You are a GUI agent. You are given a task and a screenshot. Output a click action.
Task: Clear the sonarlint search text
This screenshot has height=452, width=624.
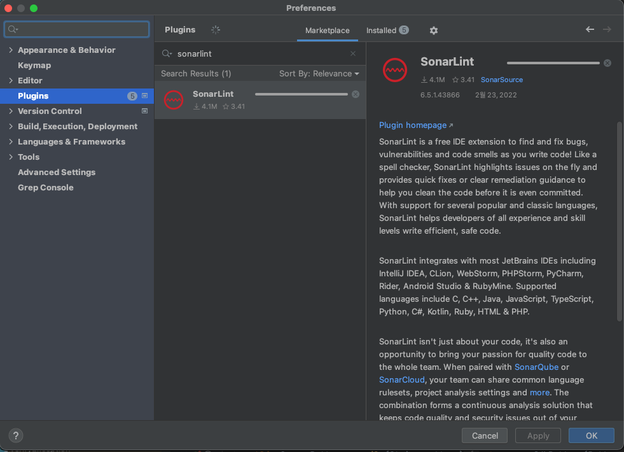coord(353,53)
